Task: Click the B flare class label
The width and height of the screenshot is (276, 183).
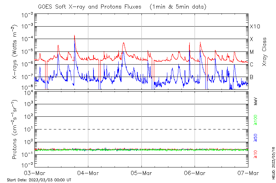Action: tap(252, 77)
